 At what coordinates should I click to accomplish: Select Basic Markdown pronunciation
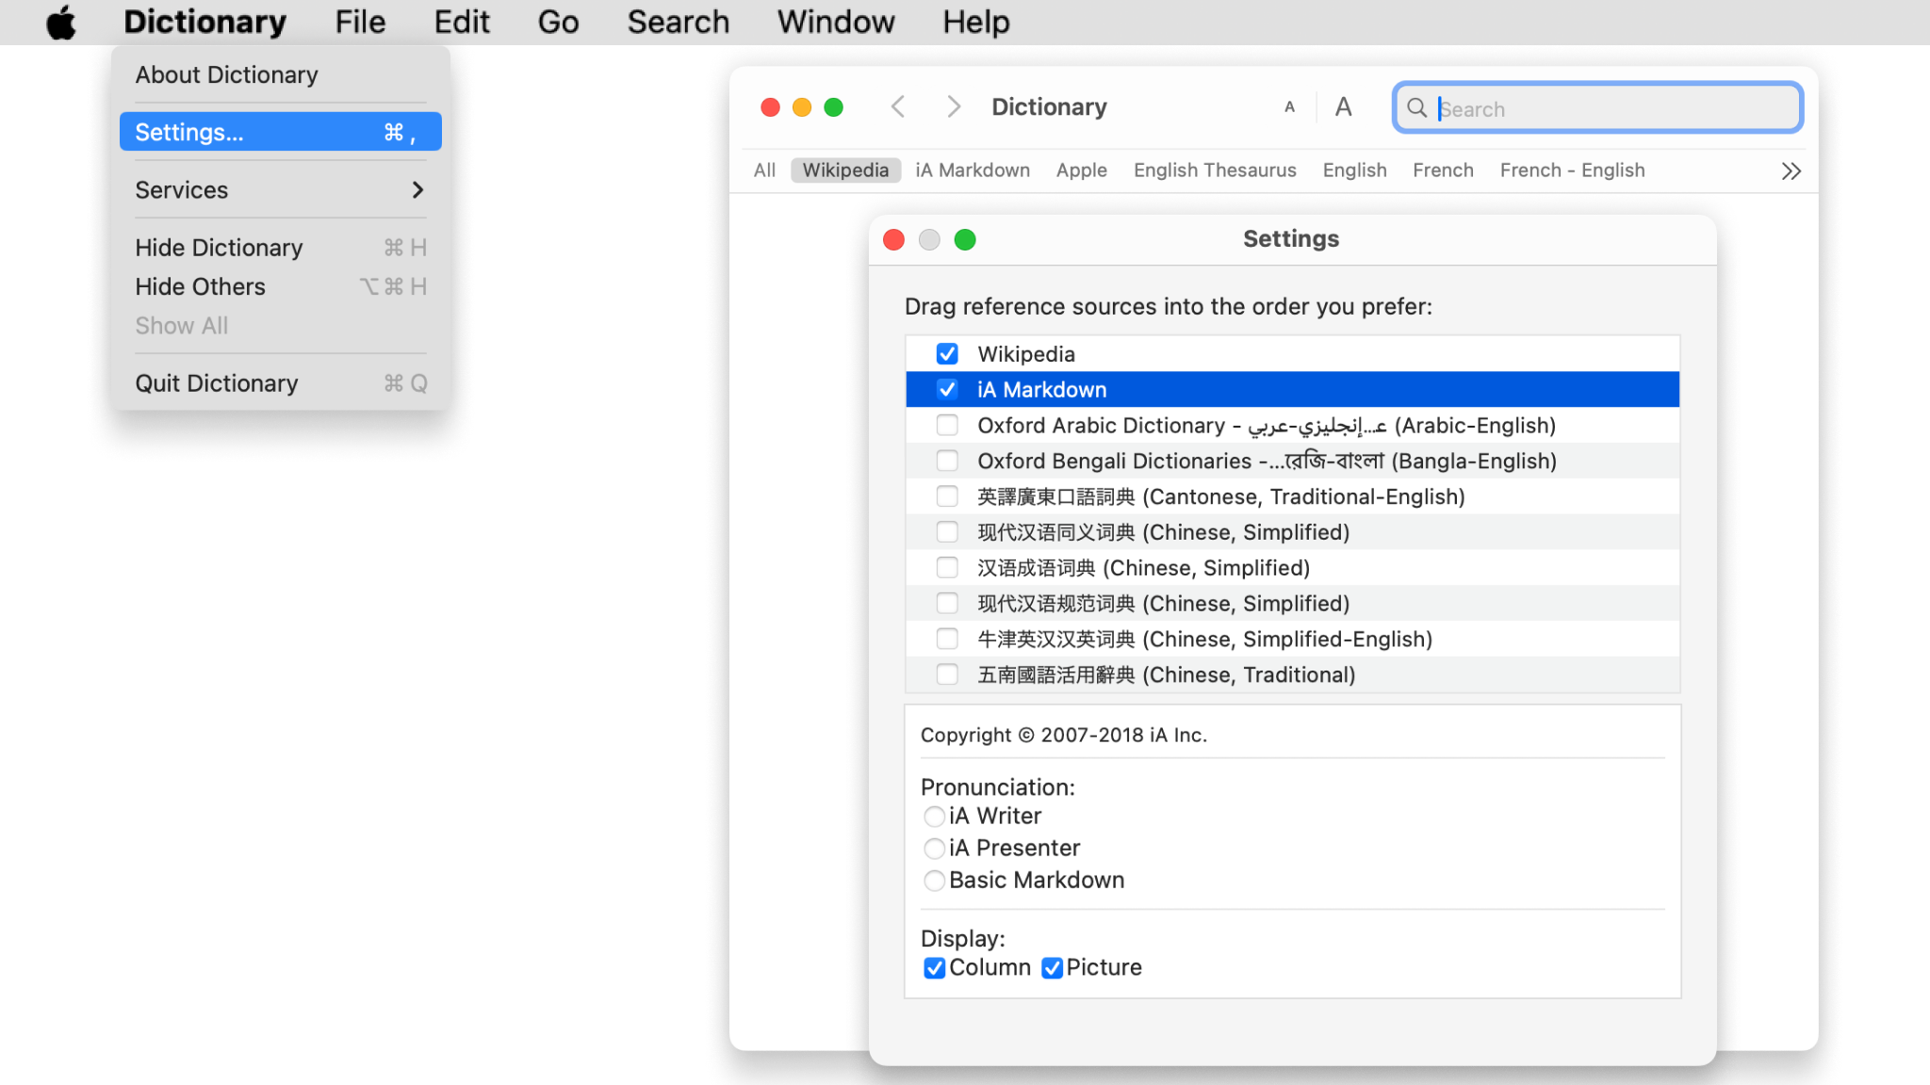click(934, 881)
